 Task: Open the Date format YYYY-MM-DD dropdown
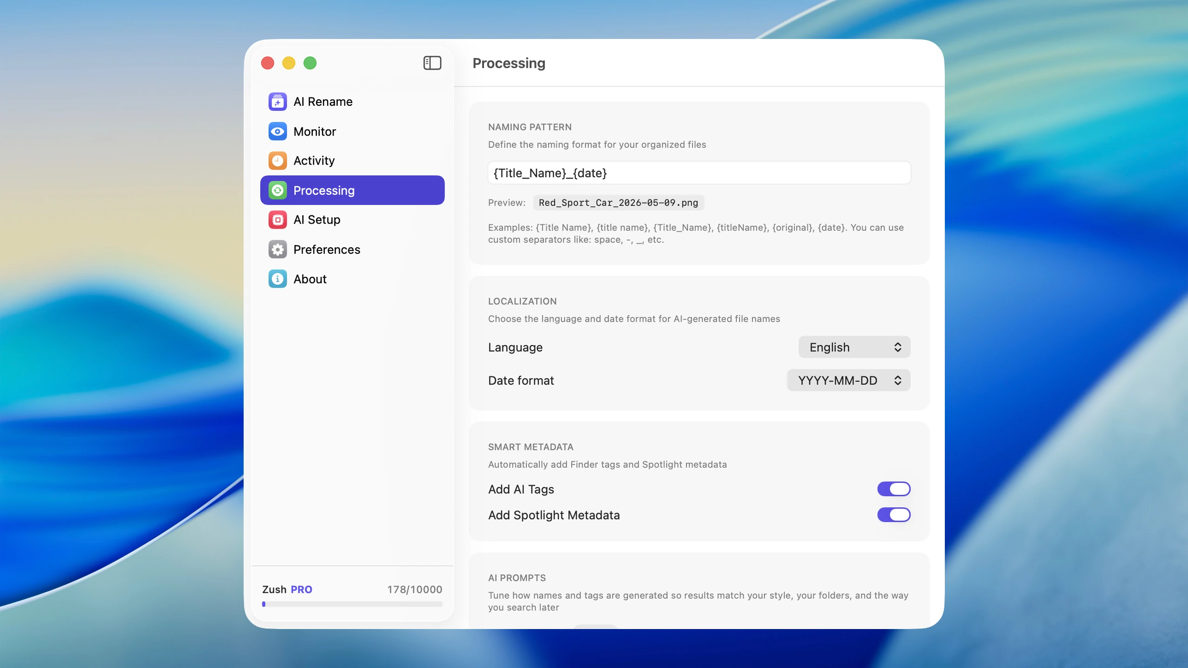pyautogui.click(x=849, y=380)
